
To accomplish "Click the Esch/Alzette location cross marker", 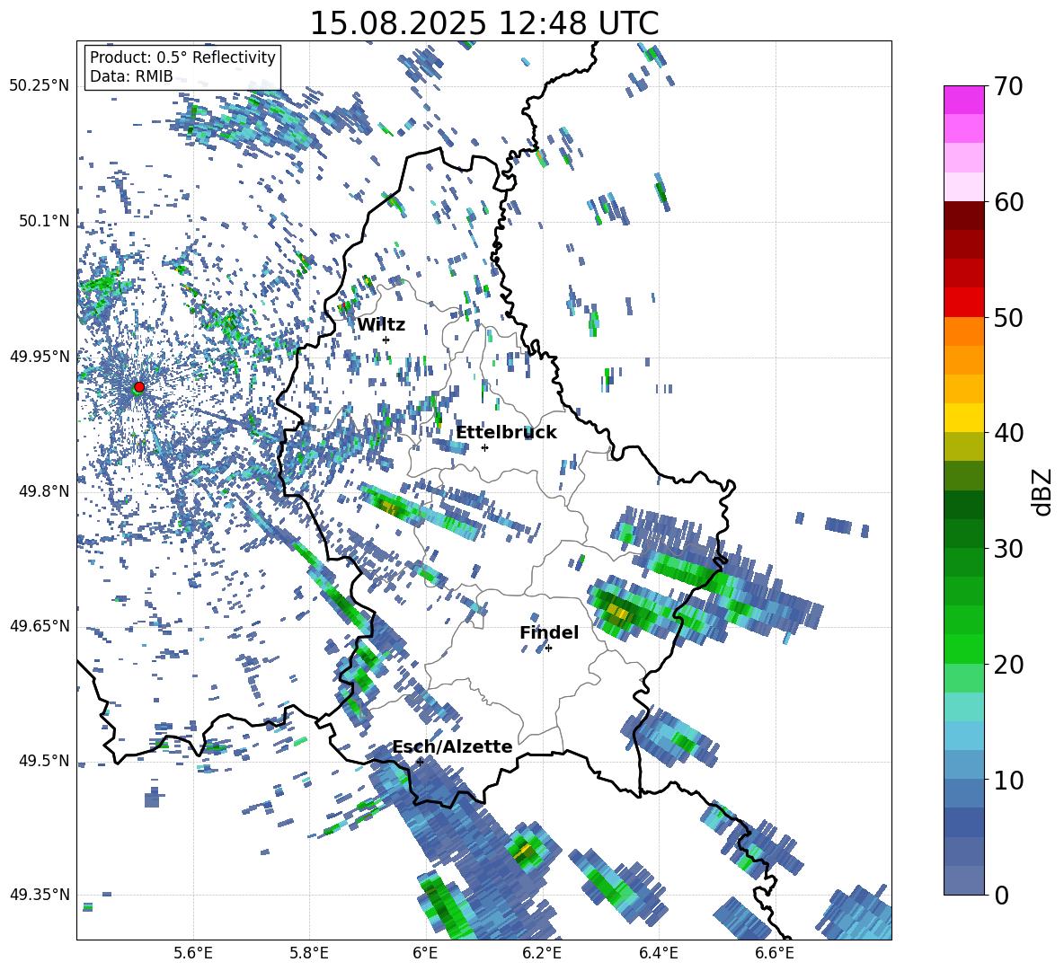I will click(420, 762).
